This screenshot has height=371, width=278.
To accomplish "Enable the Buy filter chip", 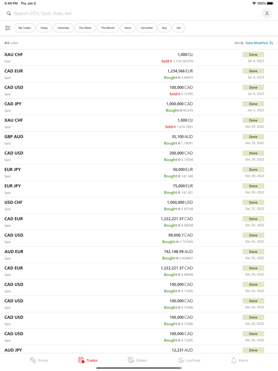I will (x=164, y=28).
